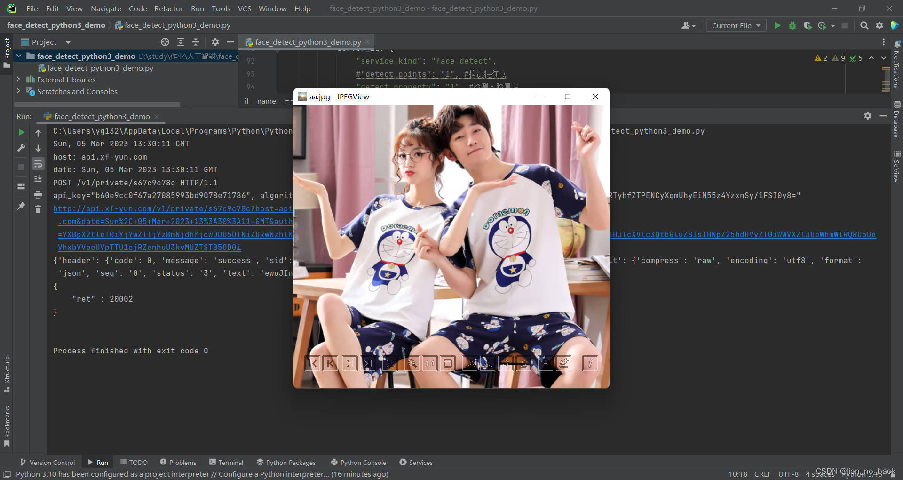Open the Navigate menu
The image size is (903, 480).
point(106,8)
